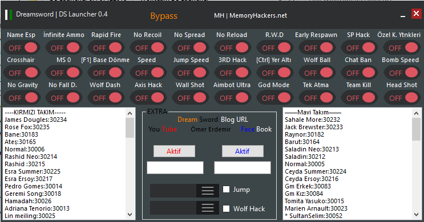Toggle the Wolf Ball switch
The image size is (424, 222).
click(x=317, y=73)
